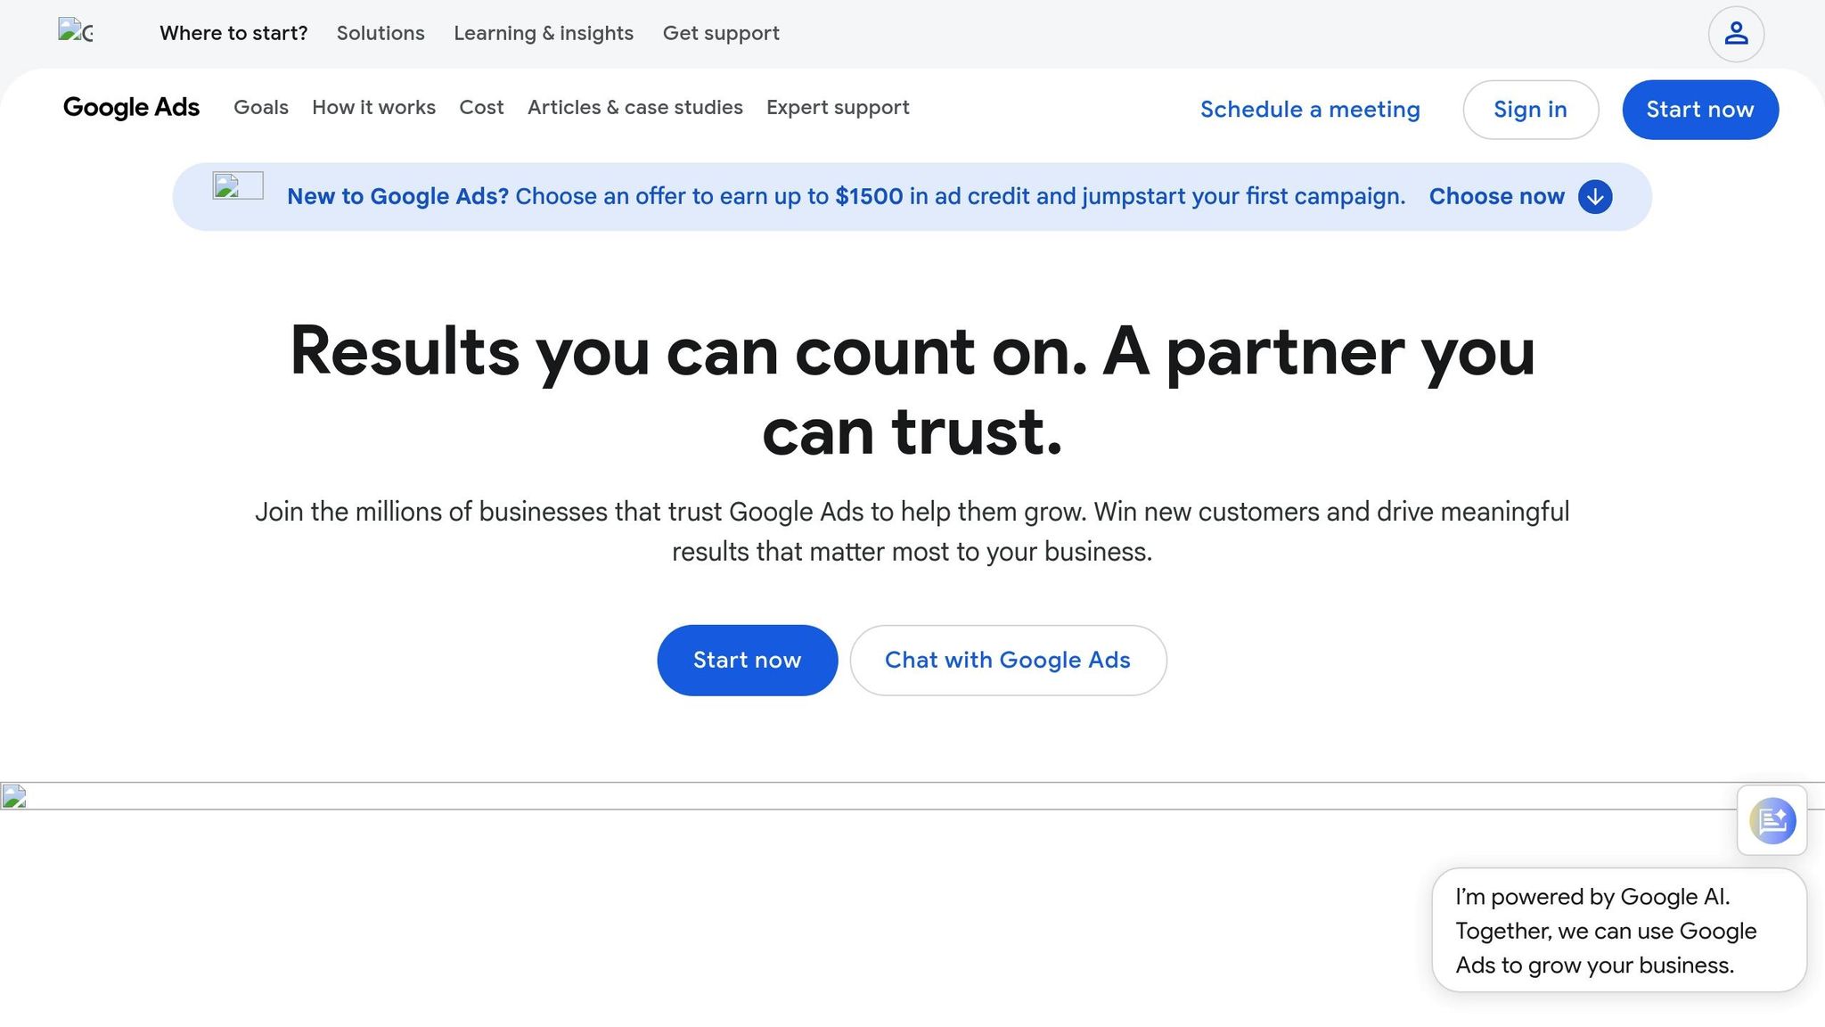Click the Google Ads logo

131,107
